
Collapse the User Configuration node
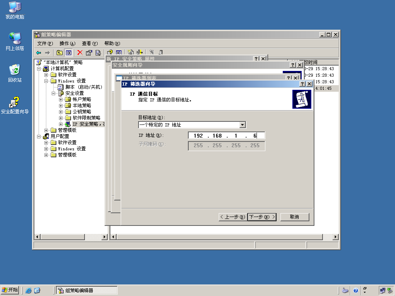click(x=39, y=136)
